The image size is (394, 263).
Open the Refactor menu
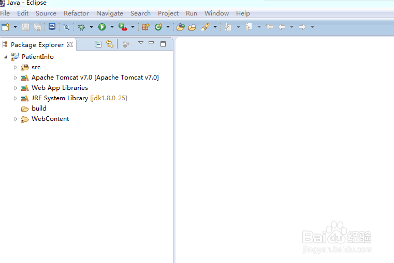click(76, 13)
